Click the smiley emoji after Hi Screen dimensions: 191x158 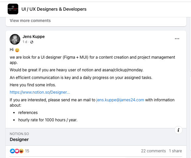17,50
